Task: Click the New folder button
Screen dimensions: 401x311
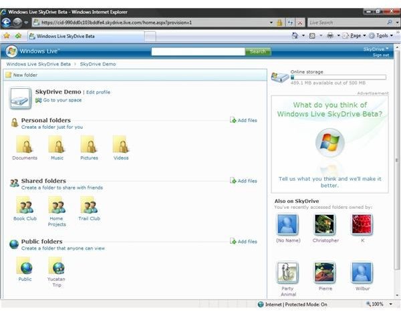Action: pyautogui.click(x=21, y=75)
